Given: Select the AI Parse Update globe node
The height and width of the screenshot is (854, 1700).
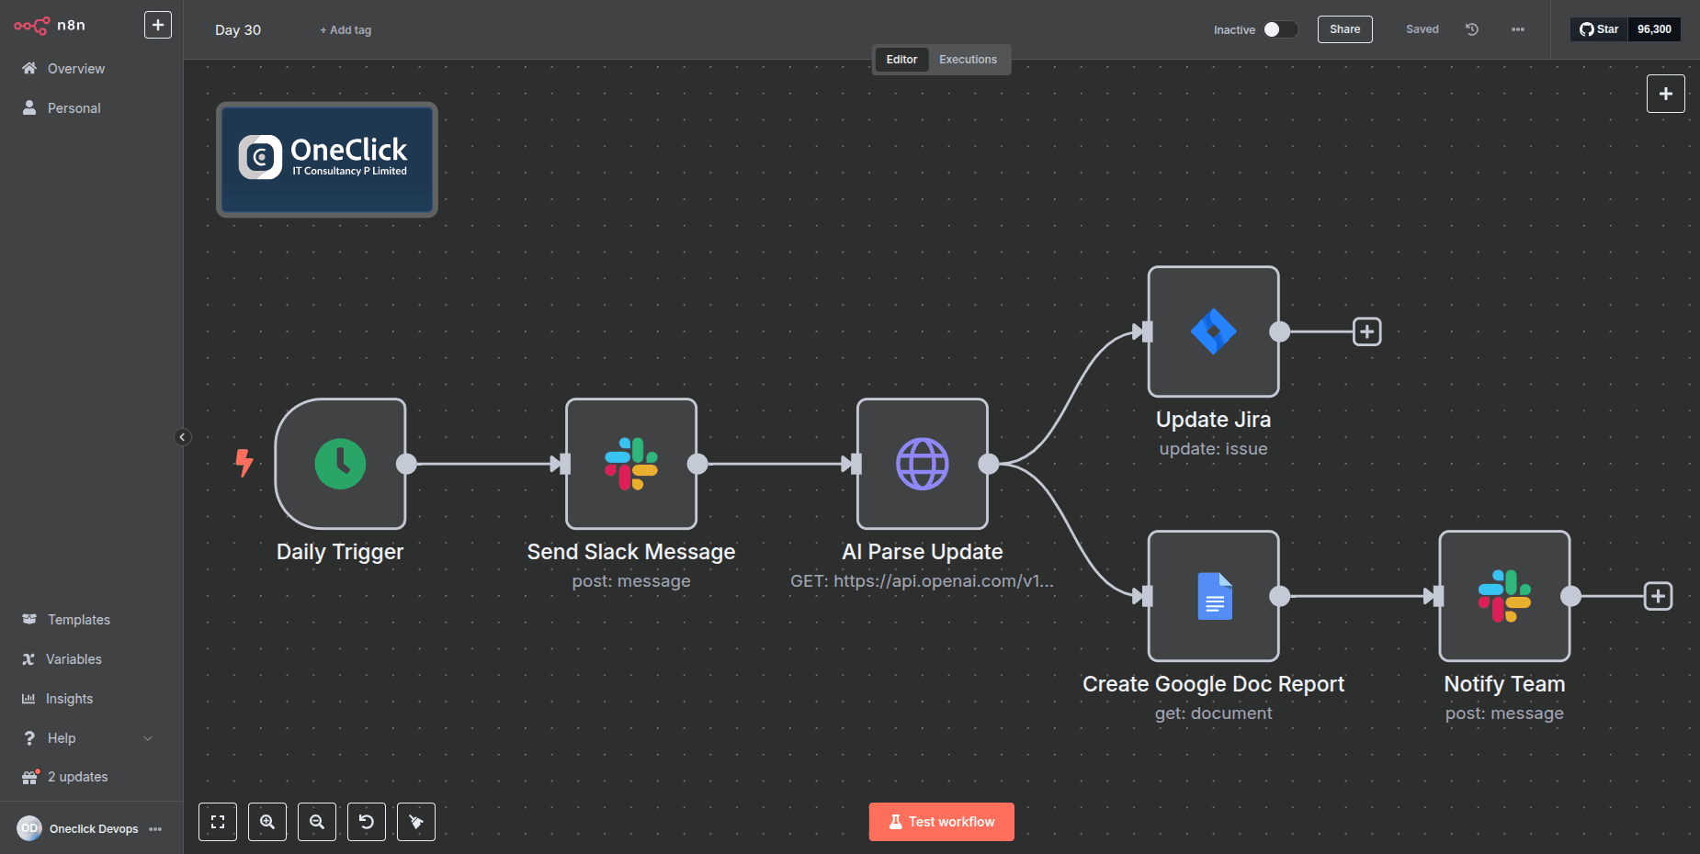Looking at the screenshot, I should click(x=923, y=464).
